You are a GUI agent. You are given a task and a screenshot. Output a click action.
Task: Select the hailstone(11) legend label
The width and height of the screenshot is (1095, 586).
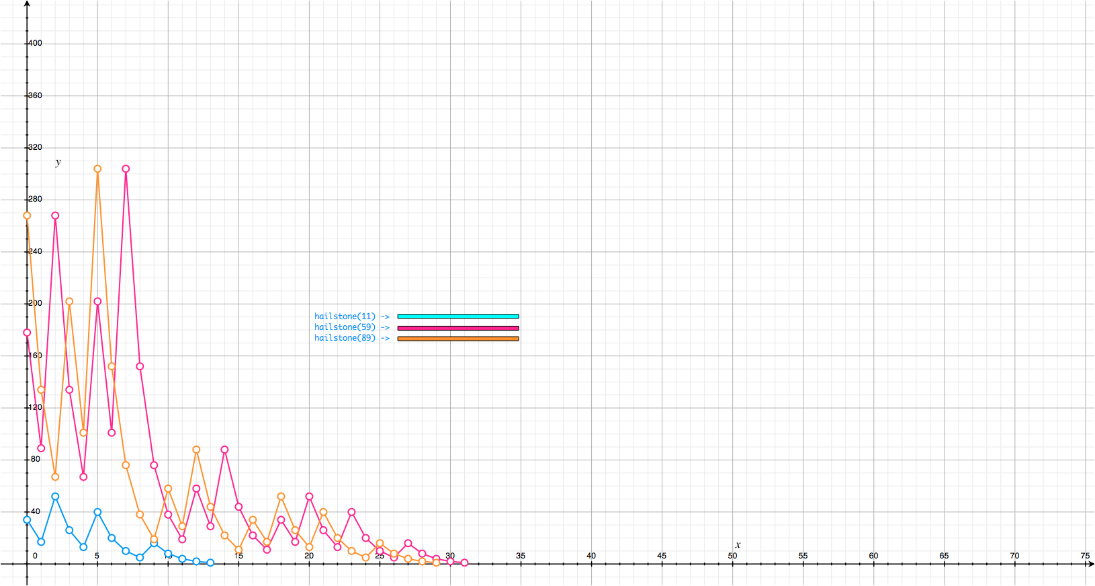coord(345,317)
